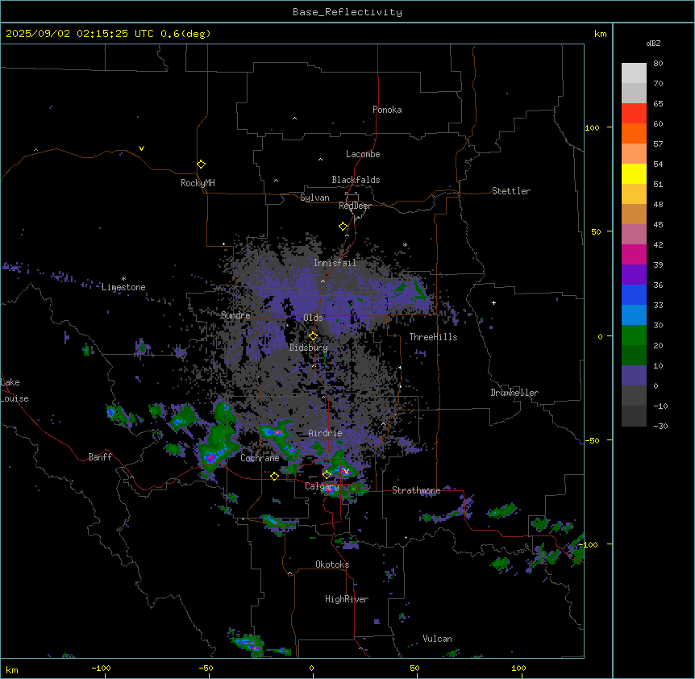Click the Didsbury city label
695x679 pixels.
point(309,348)
